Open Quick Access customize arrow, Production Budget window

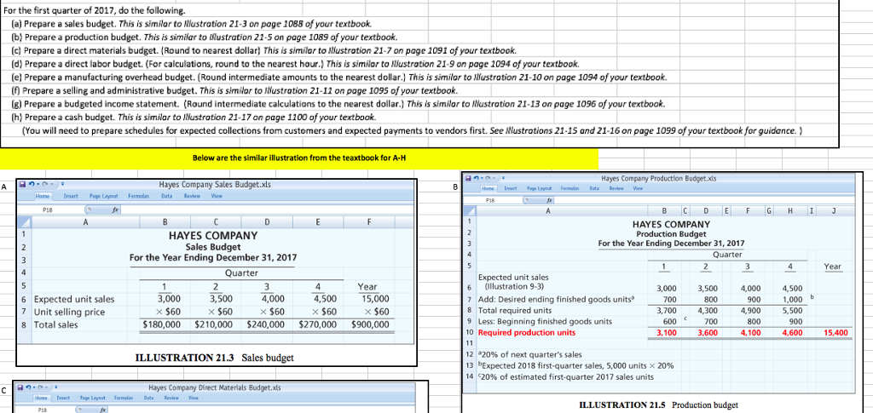pyautogui.click(x=503, y=178)
